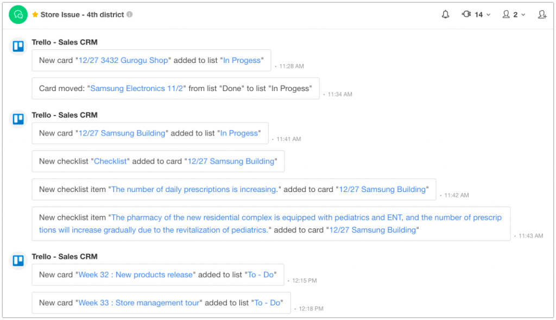Open the room info icon beside title
This screenshot has width=556, height=320.
point(130,14)
